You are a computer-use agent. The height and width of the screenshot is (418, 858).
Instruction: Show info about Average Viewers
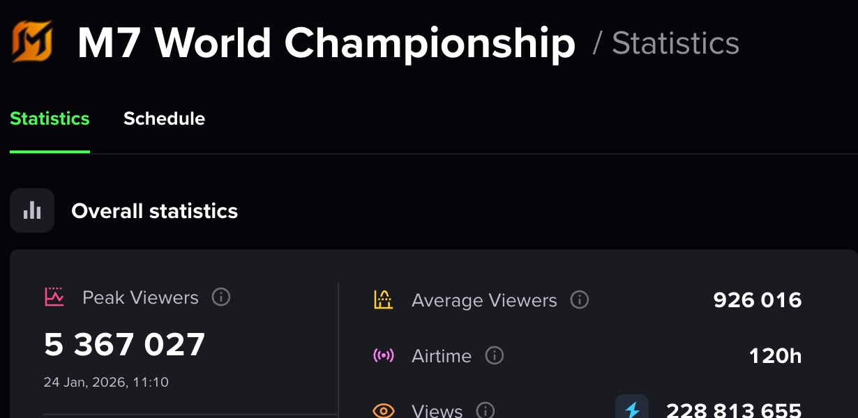point(580,300)
